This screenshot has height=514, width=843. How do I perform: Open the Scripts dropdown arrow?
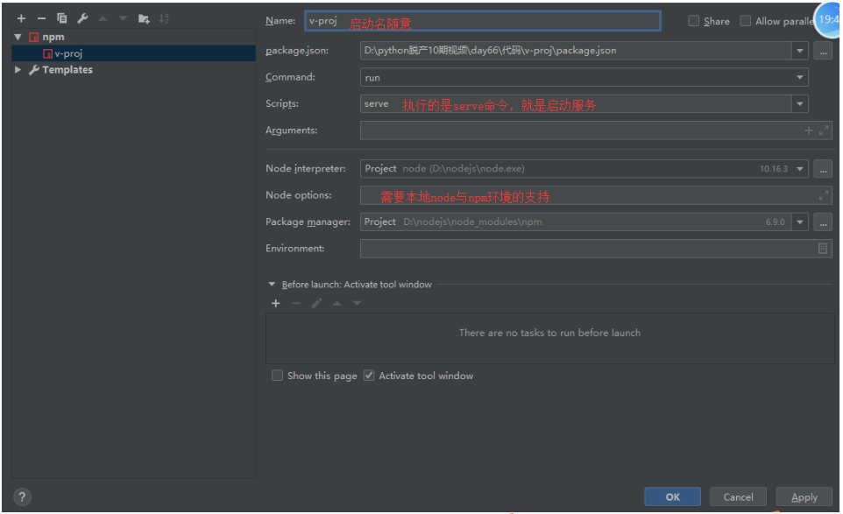pos(800,104)
